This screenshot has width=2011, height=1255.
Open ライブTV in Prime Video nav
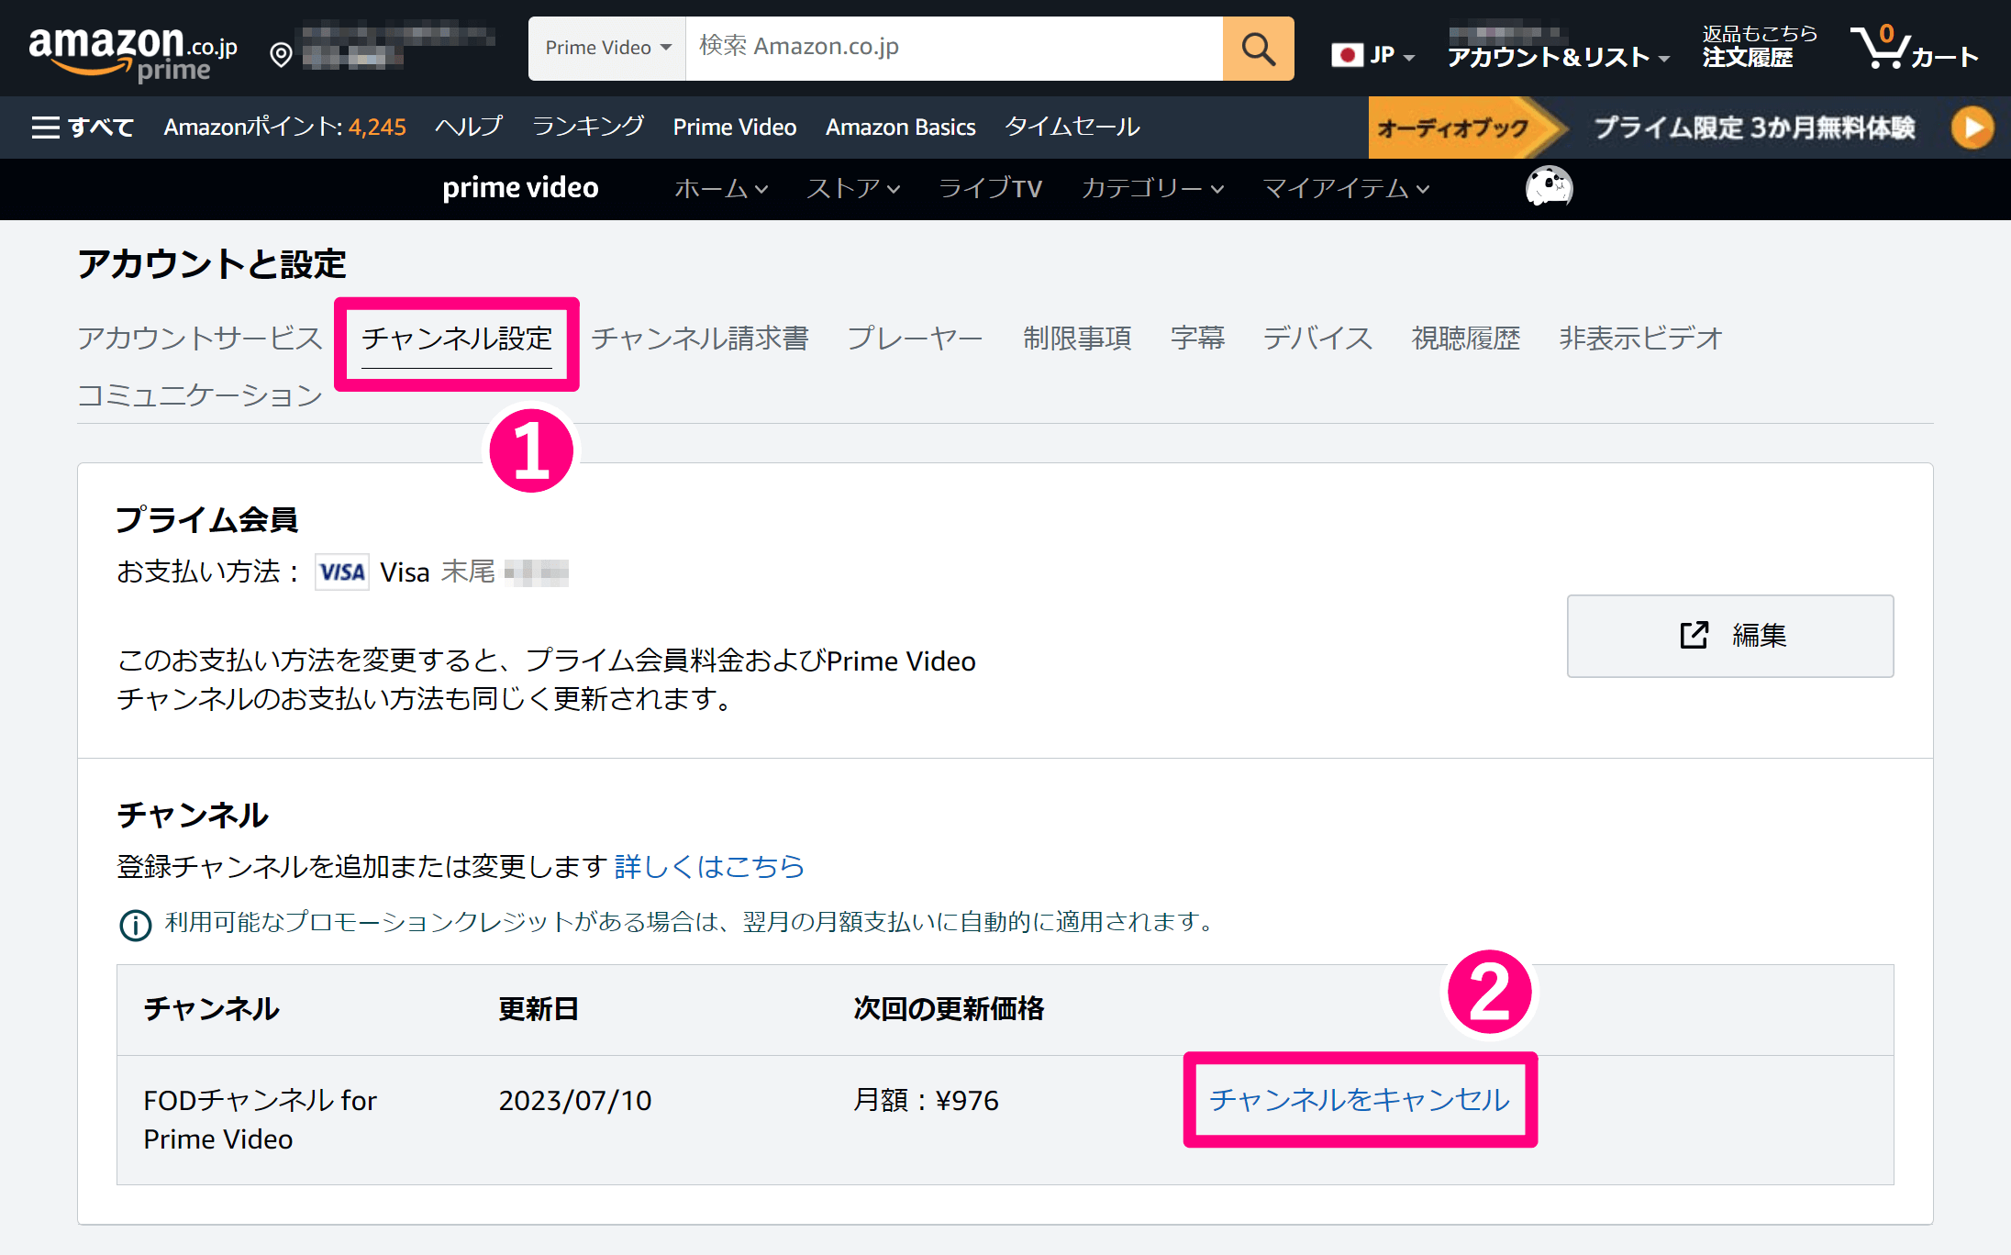point(991,188)
